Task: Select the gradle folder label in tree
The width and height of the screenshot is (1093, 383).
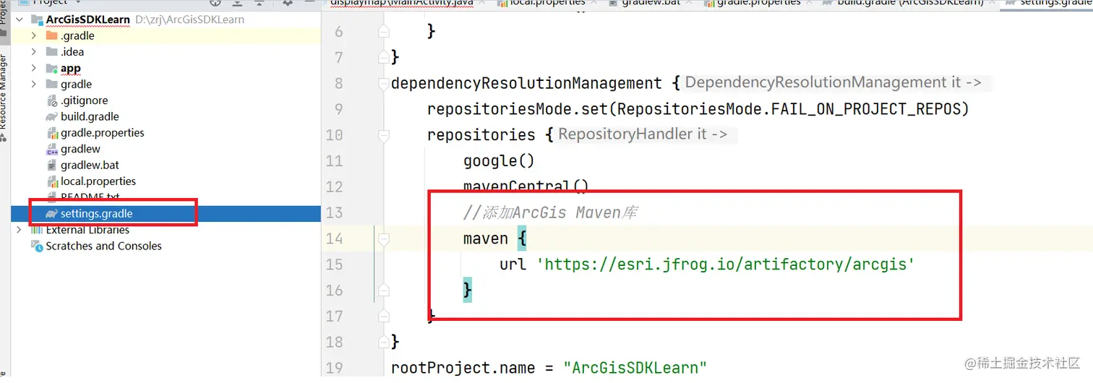Action: click(x=76, y=84)
